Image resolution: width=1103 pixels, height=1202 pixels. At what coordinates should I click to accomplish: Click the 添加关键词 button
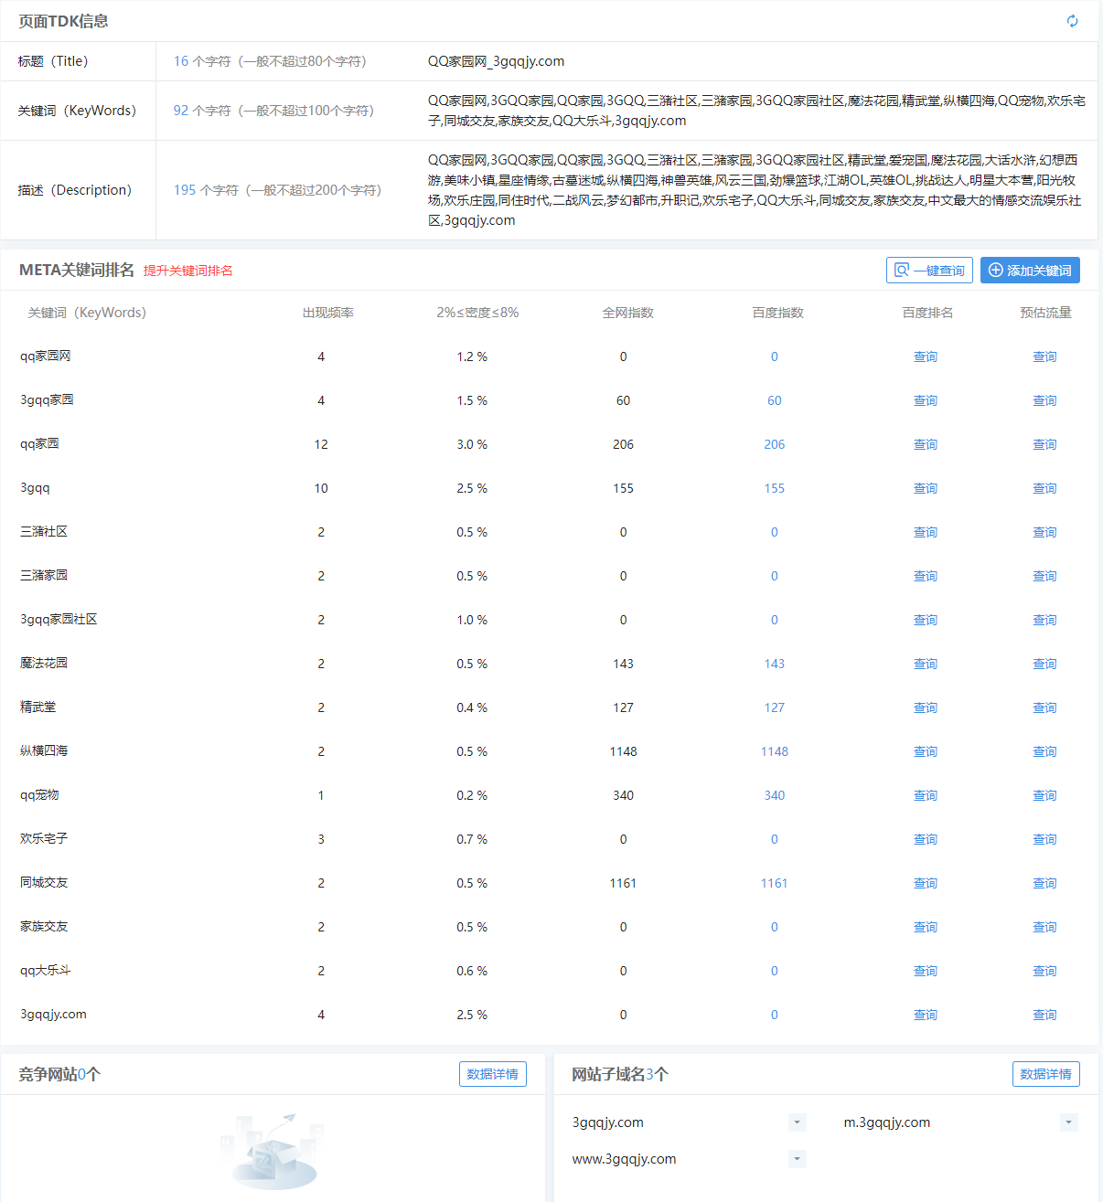click(1030, 271)
